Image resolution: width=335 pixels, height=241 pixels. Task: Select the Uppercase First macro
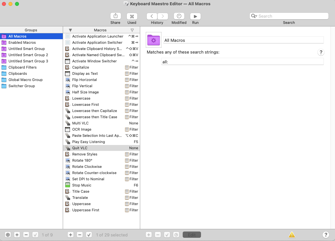pos(102,210)
